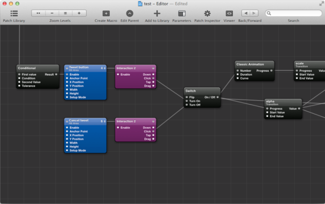Click the zoom out minus button
The height and width of the screenshot is (204, 325).
click(x=52, y=13)
